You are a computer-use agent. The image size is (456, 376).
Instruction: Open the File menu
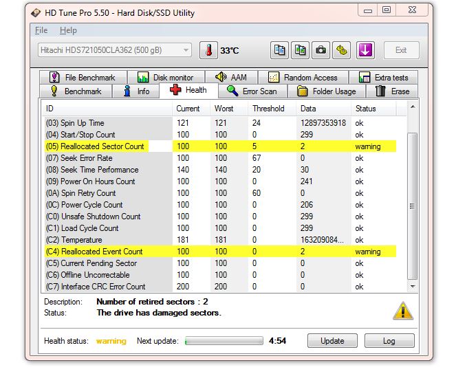pos(41,30)
